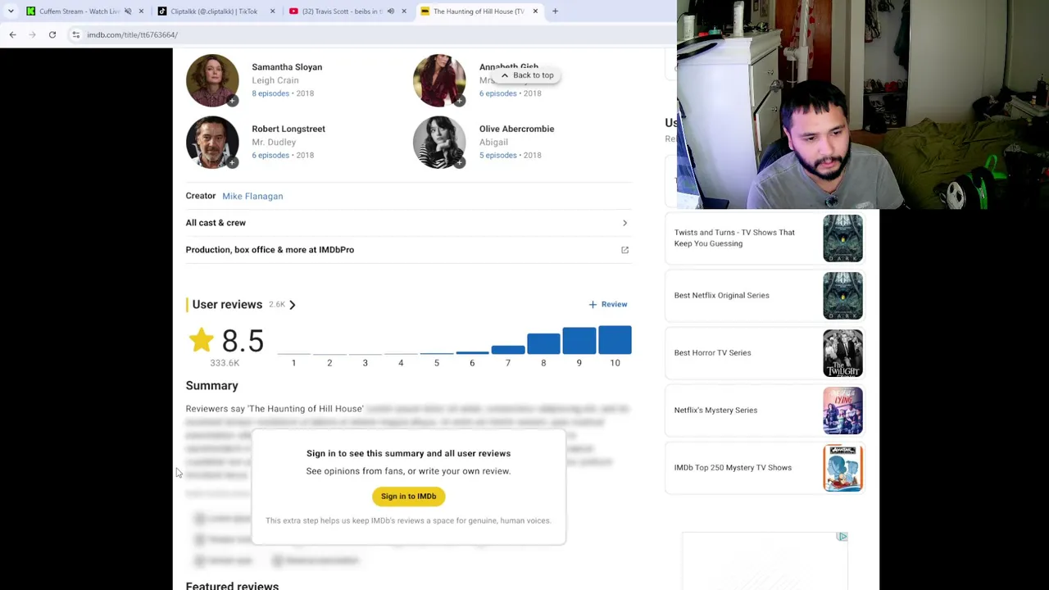Image resolution: width=1049 pixels, height=590 pixels.
Task: Open IMDb Top 250 Mystery TV Shows list
Action: (x=733, y=467)
